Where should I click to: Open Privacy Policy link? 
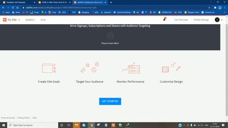(24, 118)
